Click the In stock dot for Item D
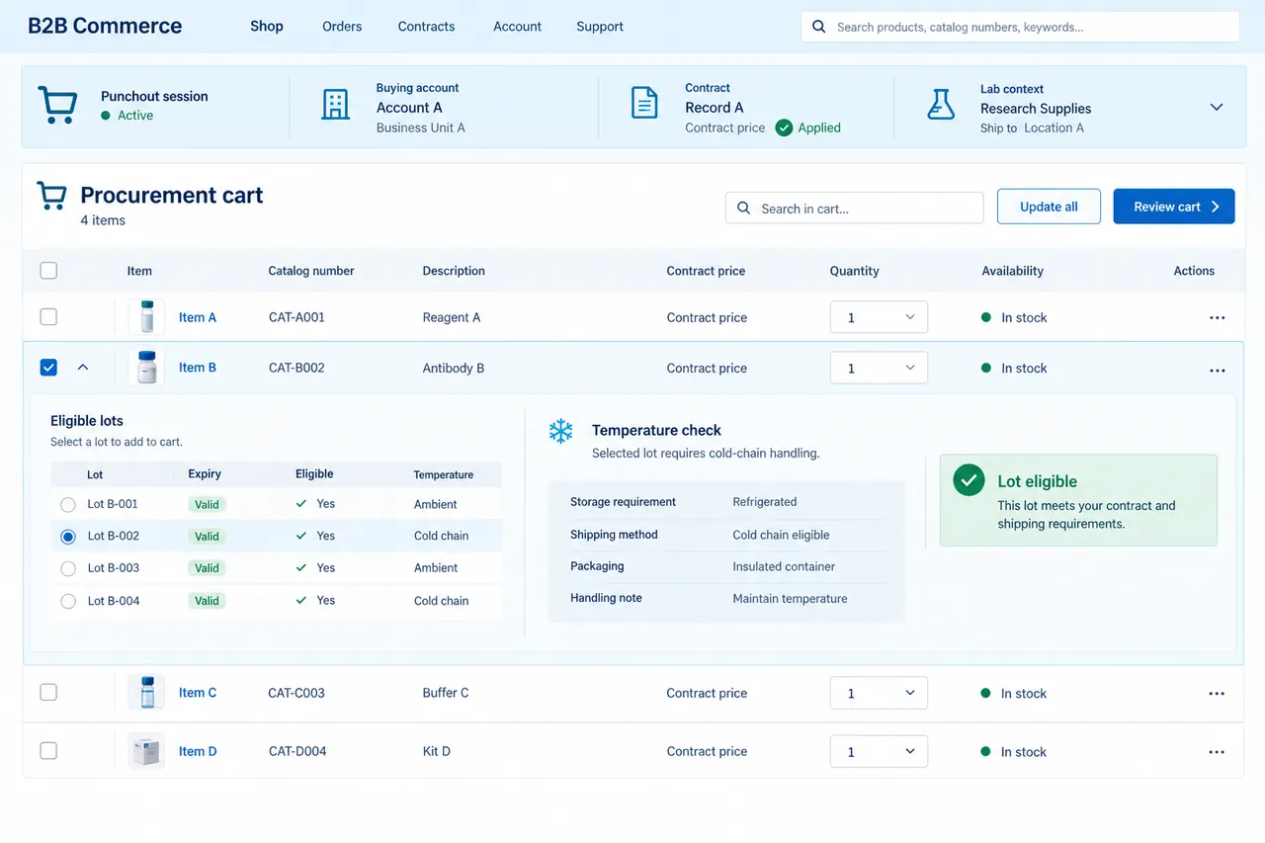 point(985,751)
